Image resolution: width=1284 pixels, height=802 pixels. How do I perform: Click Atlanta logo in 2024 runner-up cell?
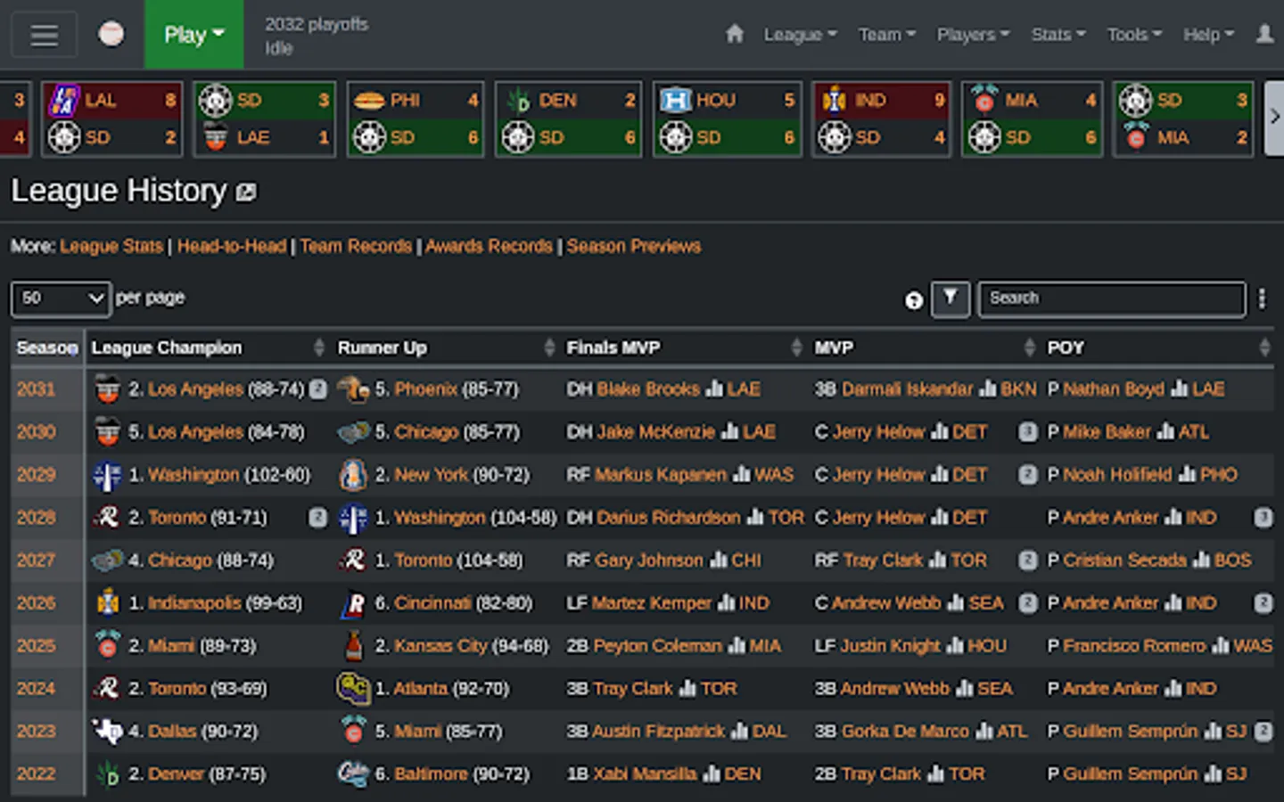pos(354,689)
